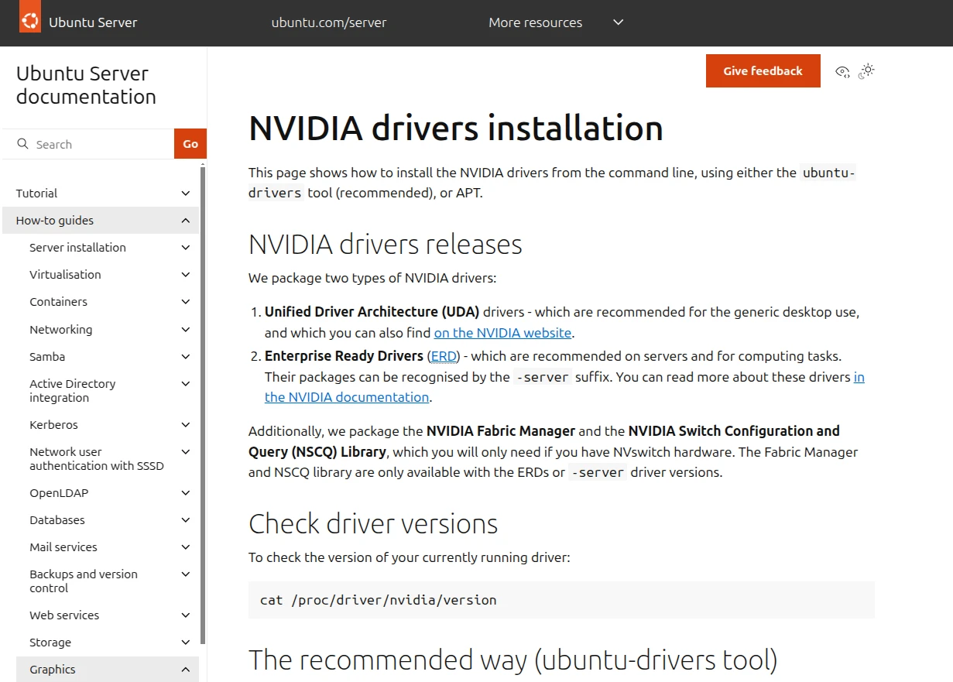Open the Networking guides entry
This screenshot has width=953, height=682.
coord(60,330)
